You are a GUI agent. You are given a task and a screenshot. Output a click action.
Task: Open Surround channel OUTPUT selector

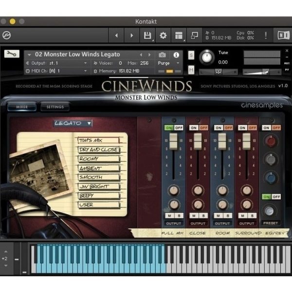247,223
